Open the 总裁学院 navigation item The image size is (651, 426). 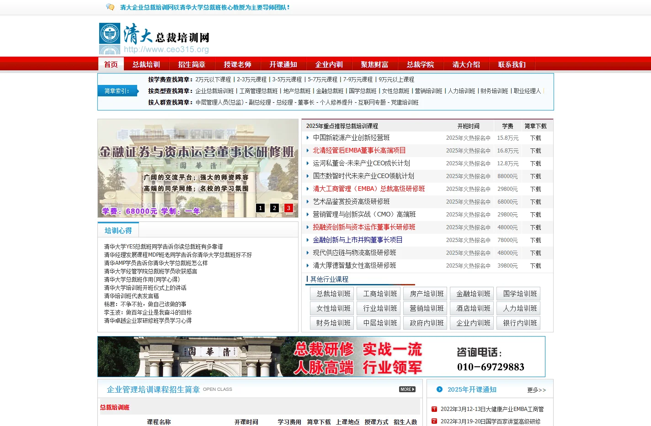[x=421, y=64]
